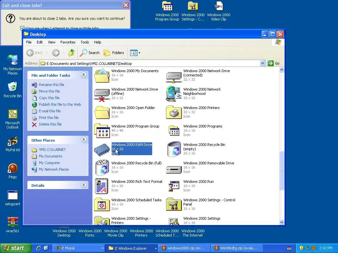Expand the Details panel
Image resolution: width=338 pixels, height=253 pixels.
pos(84,185)
